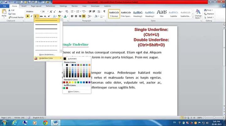Image resolution: width=226 pixels, height=126 pixels.
Task: Click the Borders icon
Action: tap(101, 16)
